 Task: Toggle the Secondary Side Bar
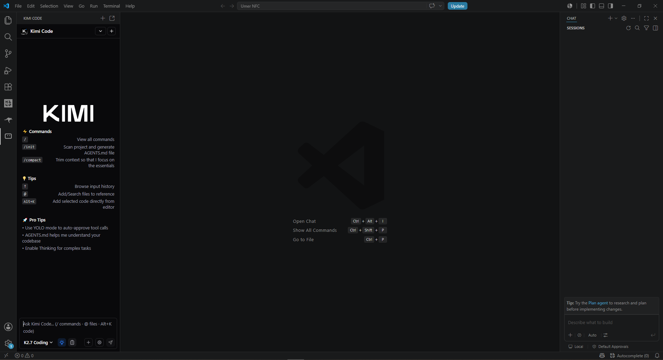click(x=610, y=6)
